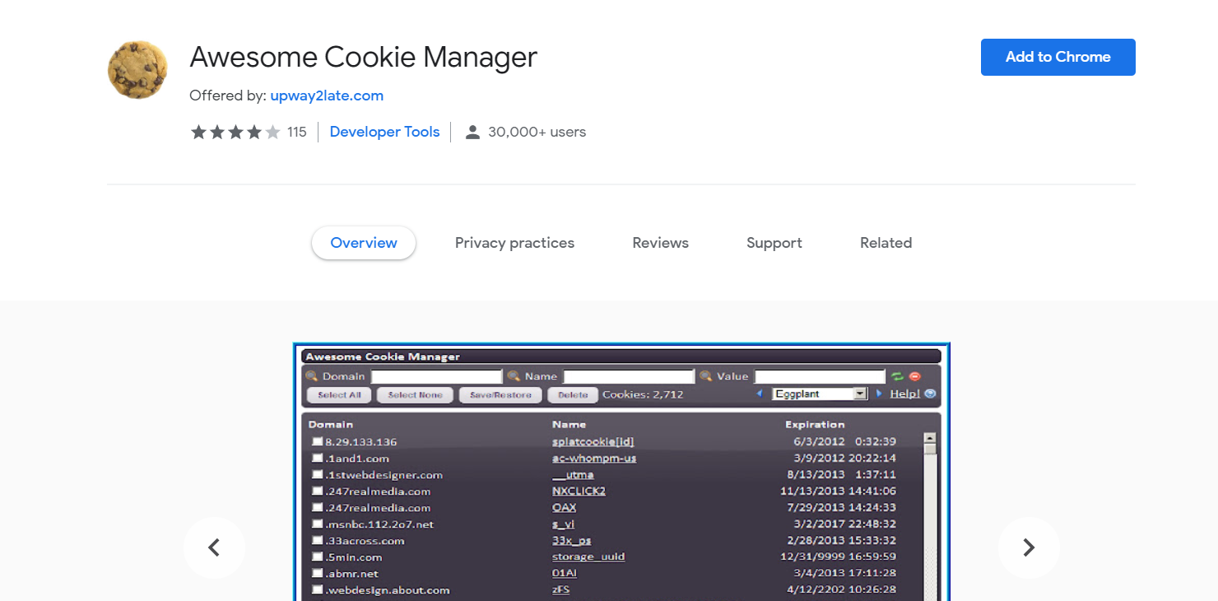
Task: Click the Name filter input field
Action: [629, 376]
